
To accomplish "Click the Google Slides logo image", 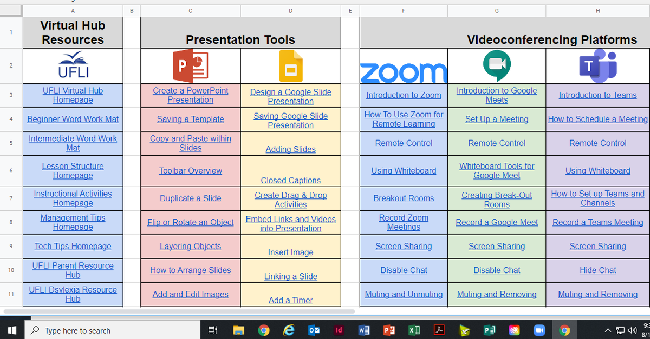I will [x=290, y=66].
